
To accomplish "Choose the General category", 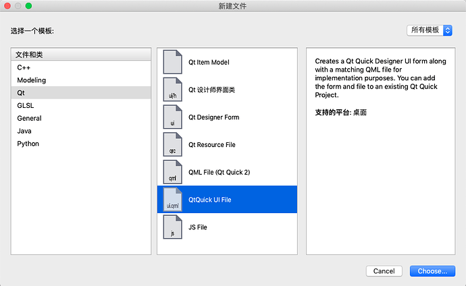I will click(x=81, y=118).
